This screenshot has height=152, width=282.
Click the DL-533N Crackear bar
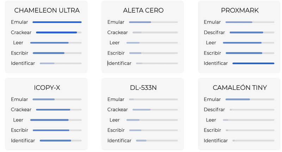click(155, 110)
